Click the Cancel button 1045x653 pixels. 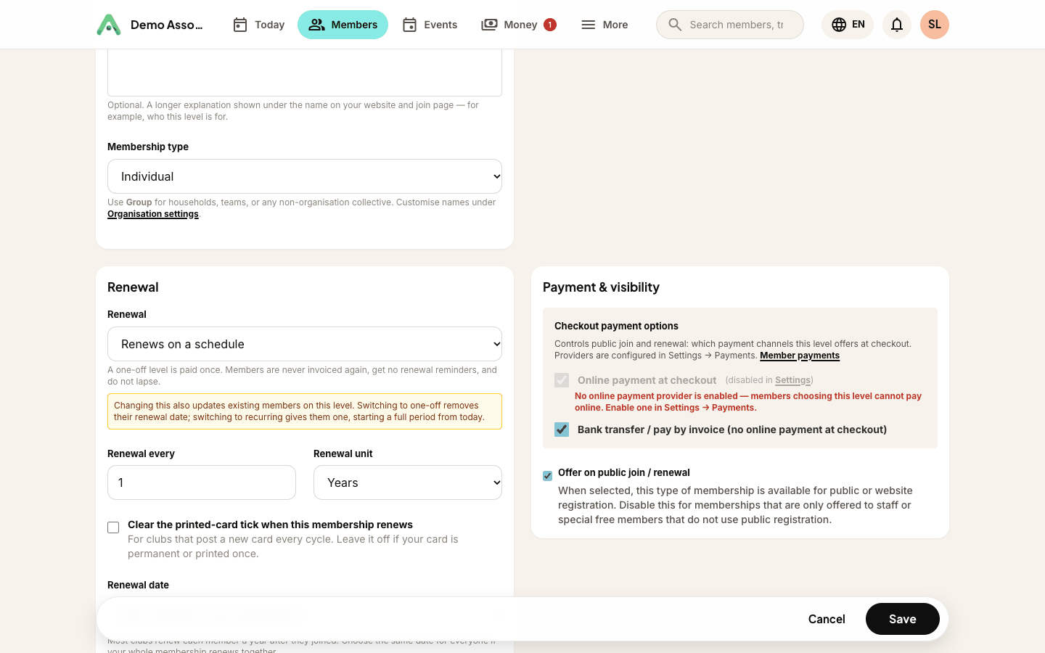(x=827, y=619)
